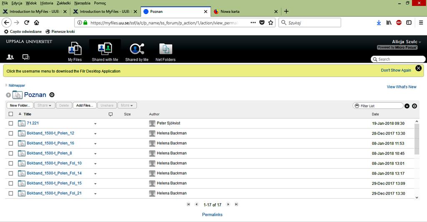Open the action dropdown for Bokband_1500-t_Polen_16
Screen dimensions: 427x222
tap(95, 144)
